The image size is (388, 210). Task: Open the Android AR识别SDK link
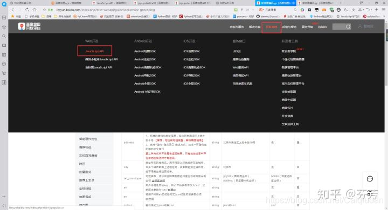click(x=147, y=92)
